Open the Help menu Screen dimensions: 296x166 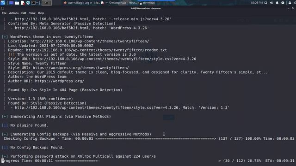pyautogui.click(x=41, y=13)
